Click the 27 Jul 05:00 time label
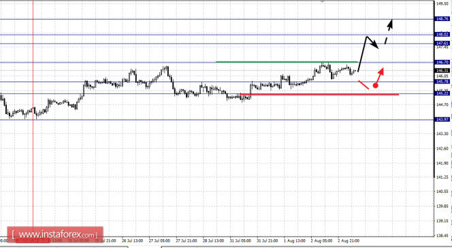This screenshot has width=452, height=248. pos(159,241)
